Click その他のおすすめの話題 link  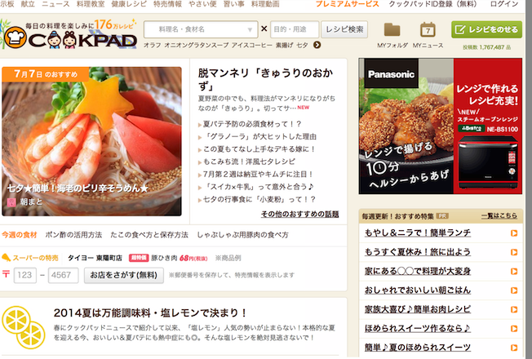tap(300, 214)
